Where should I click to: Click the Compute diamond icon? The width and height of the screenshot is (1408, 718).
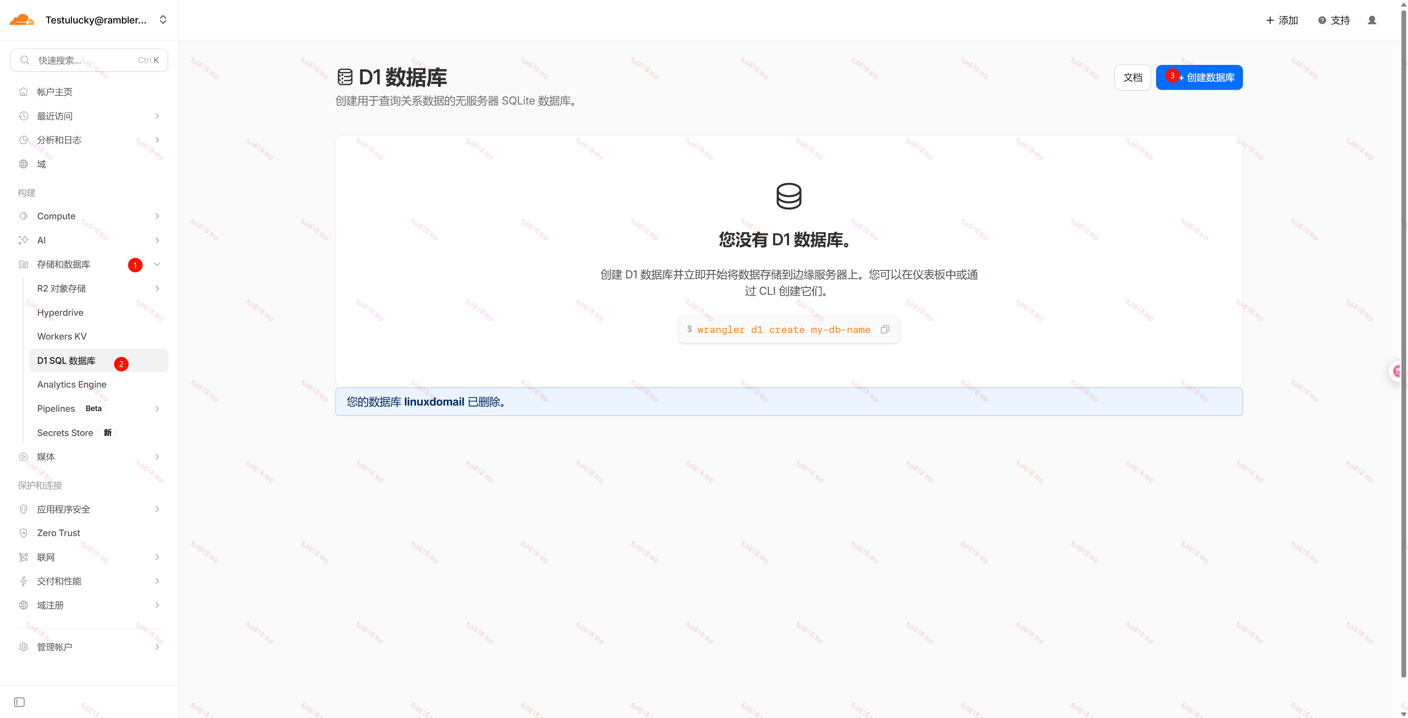(23, 216)
